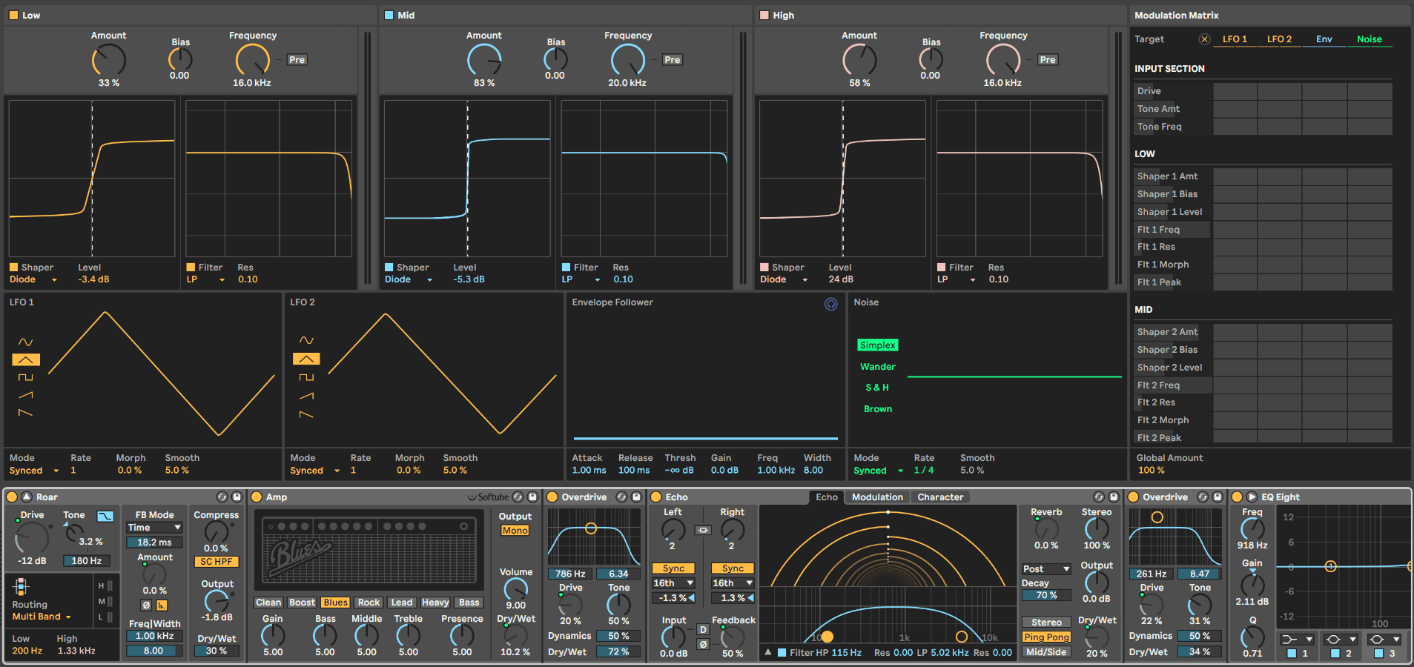Image resolution: width=1414 pixels, height=667 pixels.
Task: Select the square wave shape for LFO 1
Action: point(26,377)
